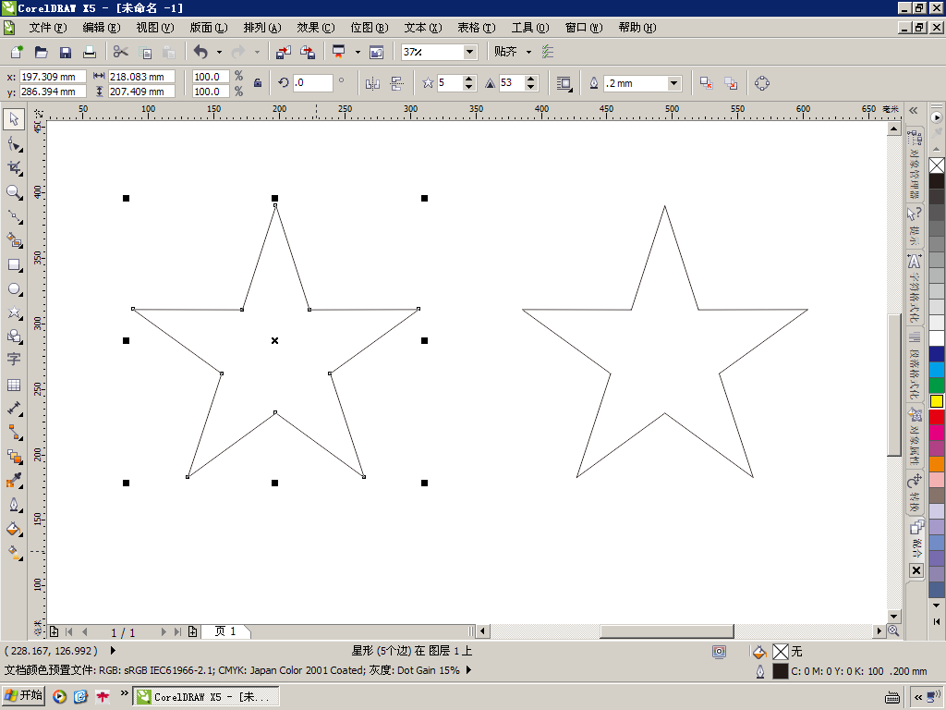Undo the last action
Image resolution: width=946 pixels, height=710 pixels.
(x=200, y=52)
